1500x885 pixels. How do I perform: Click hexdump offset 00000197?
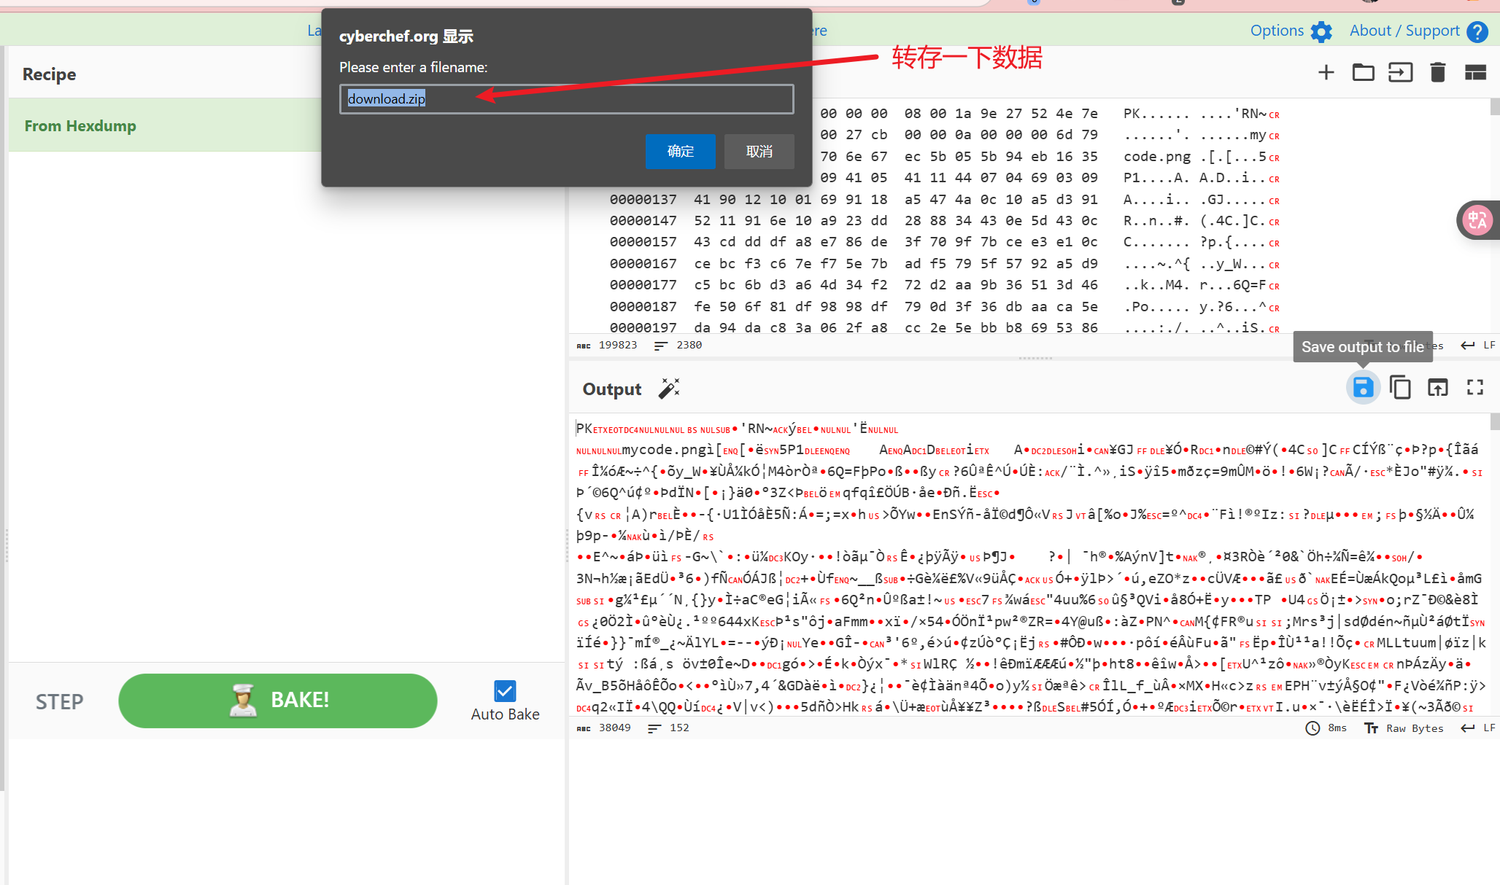tap(643, 327)
